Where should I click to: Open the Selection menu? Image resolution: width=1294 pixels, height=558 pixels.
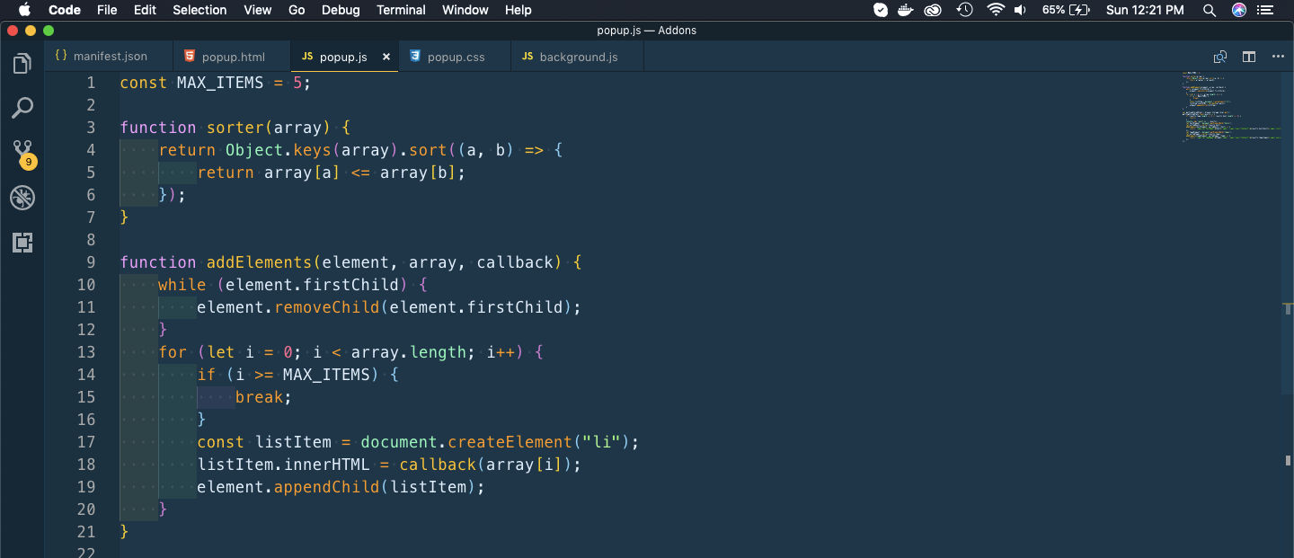pos(199,10)
